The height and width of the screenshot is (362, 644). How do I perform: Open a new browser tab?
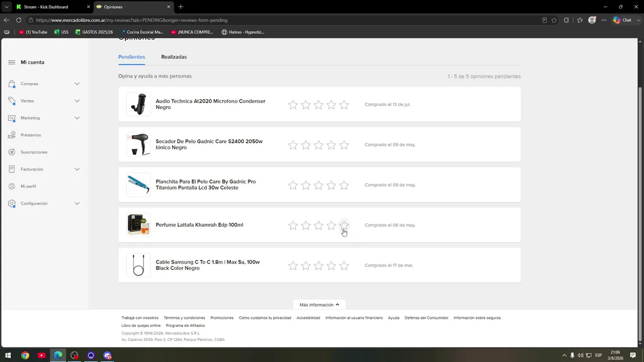[181, 7]
